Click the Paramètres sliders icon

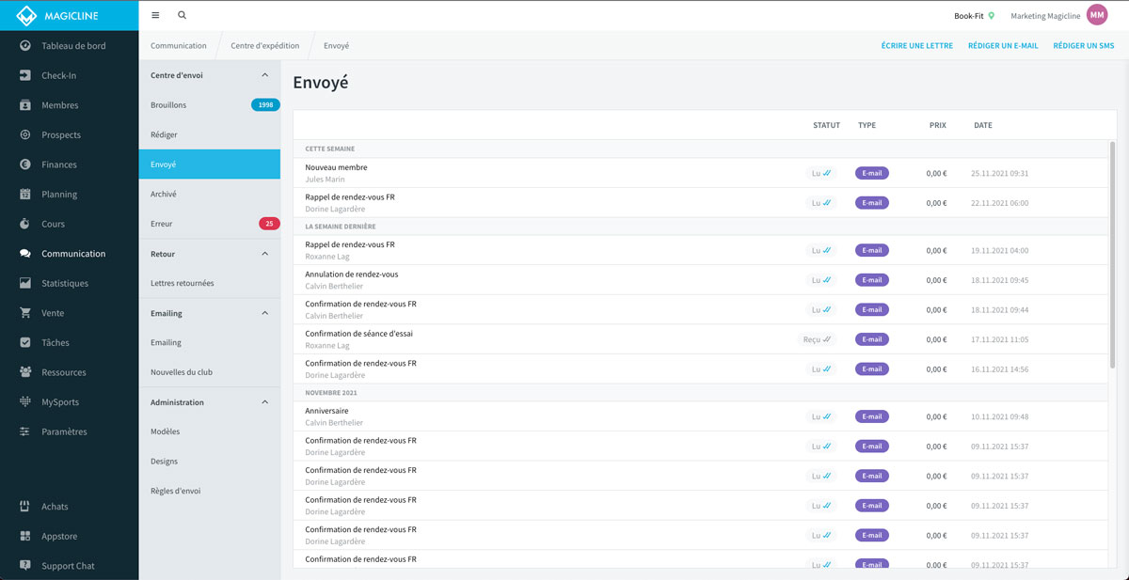[x=25, y=431]
